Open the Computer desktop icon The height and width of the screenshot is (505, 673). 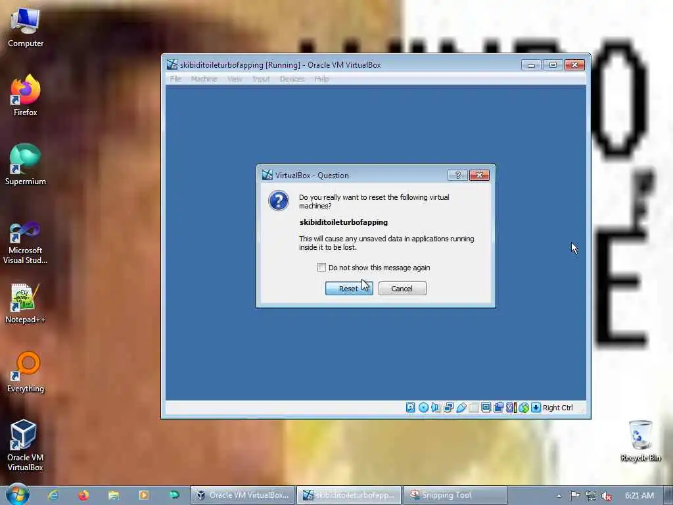(x=26, y=28)
